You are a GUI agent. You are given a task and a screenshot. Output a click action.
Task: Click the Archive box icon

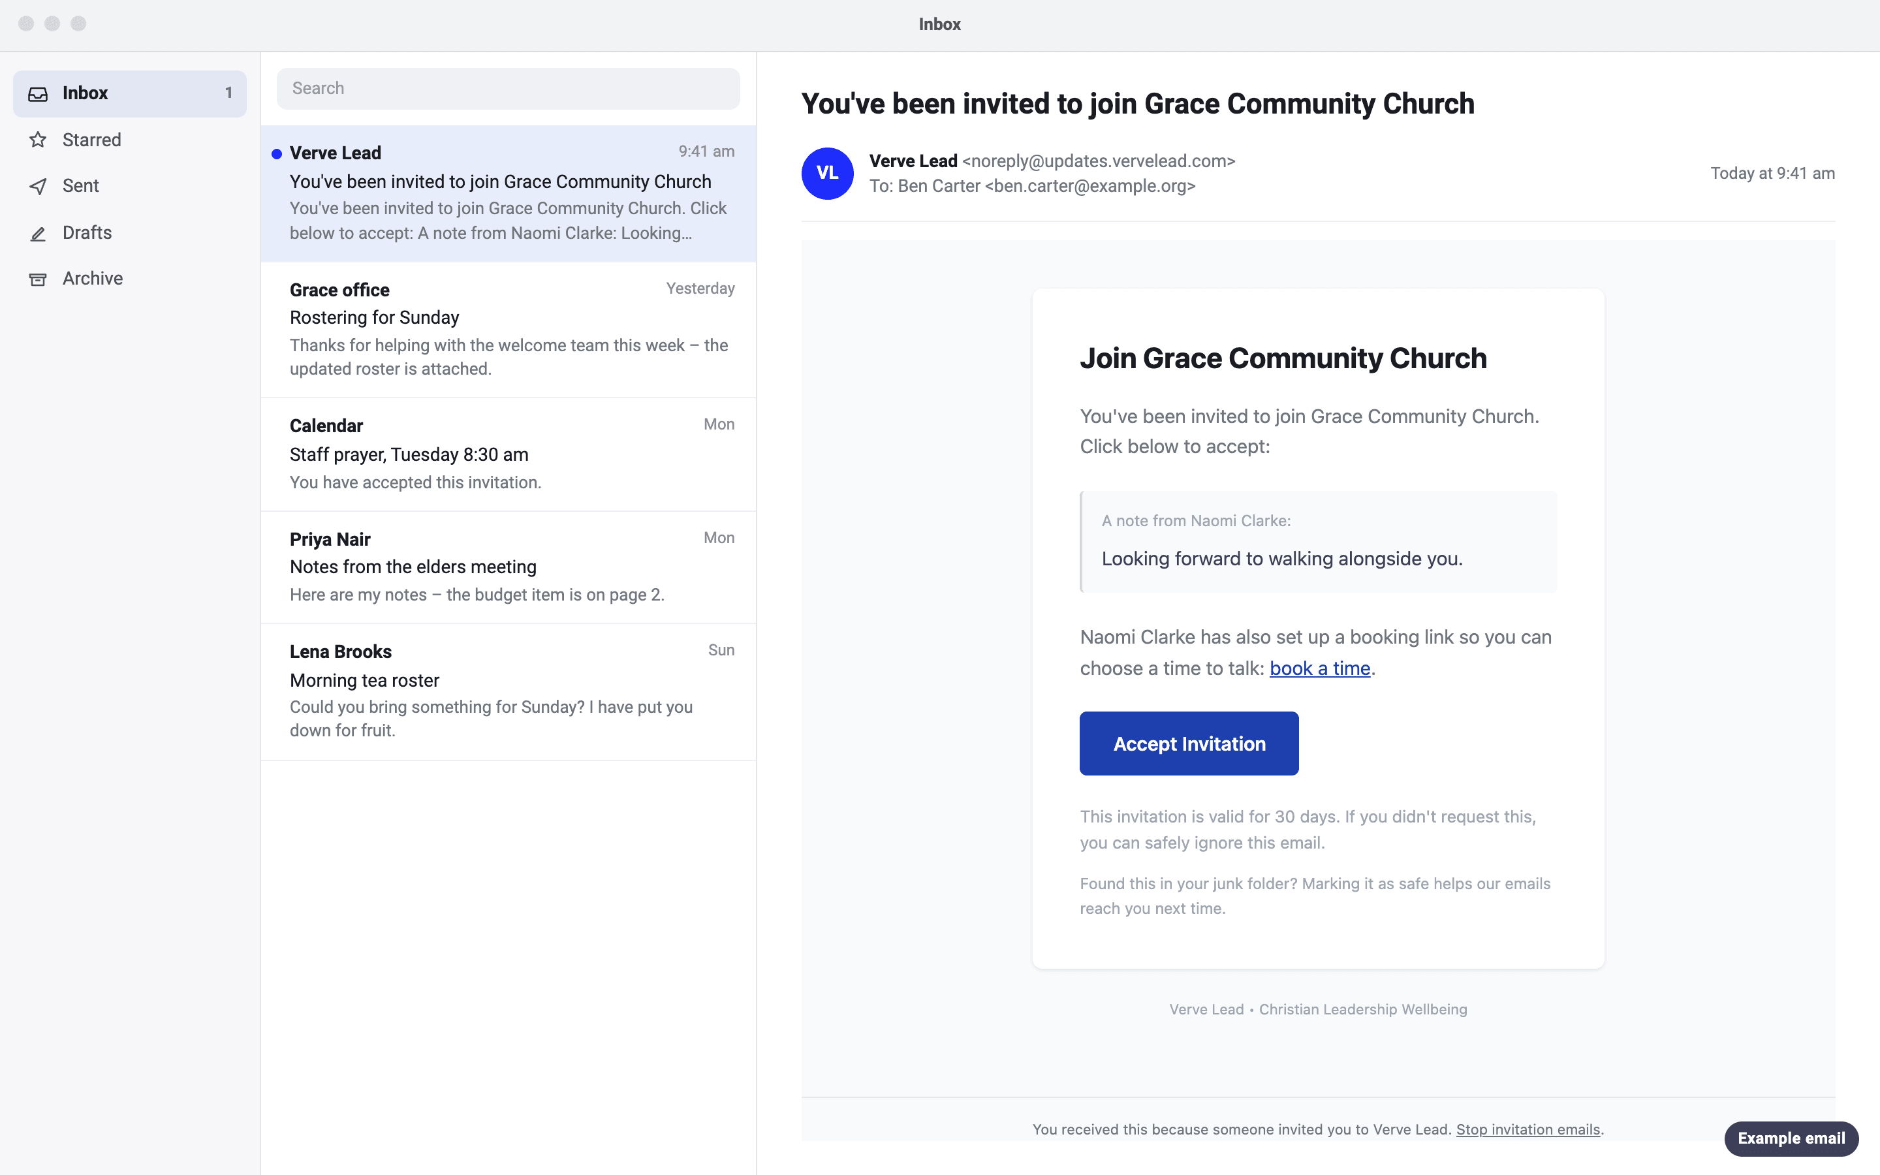coord(37,279)
